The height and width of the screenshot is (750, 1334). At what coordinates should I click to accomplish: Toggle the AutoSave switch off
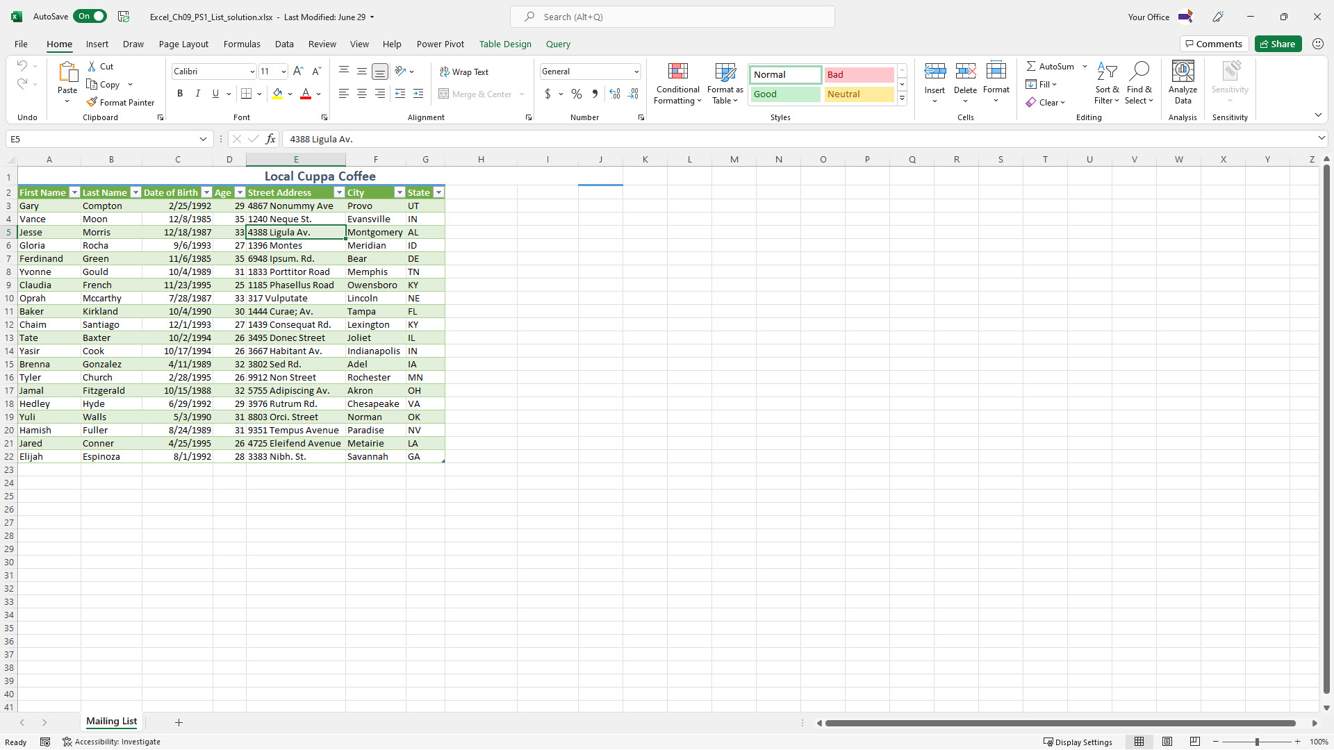pyautogui.click(x=90, y=16)
